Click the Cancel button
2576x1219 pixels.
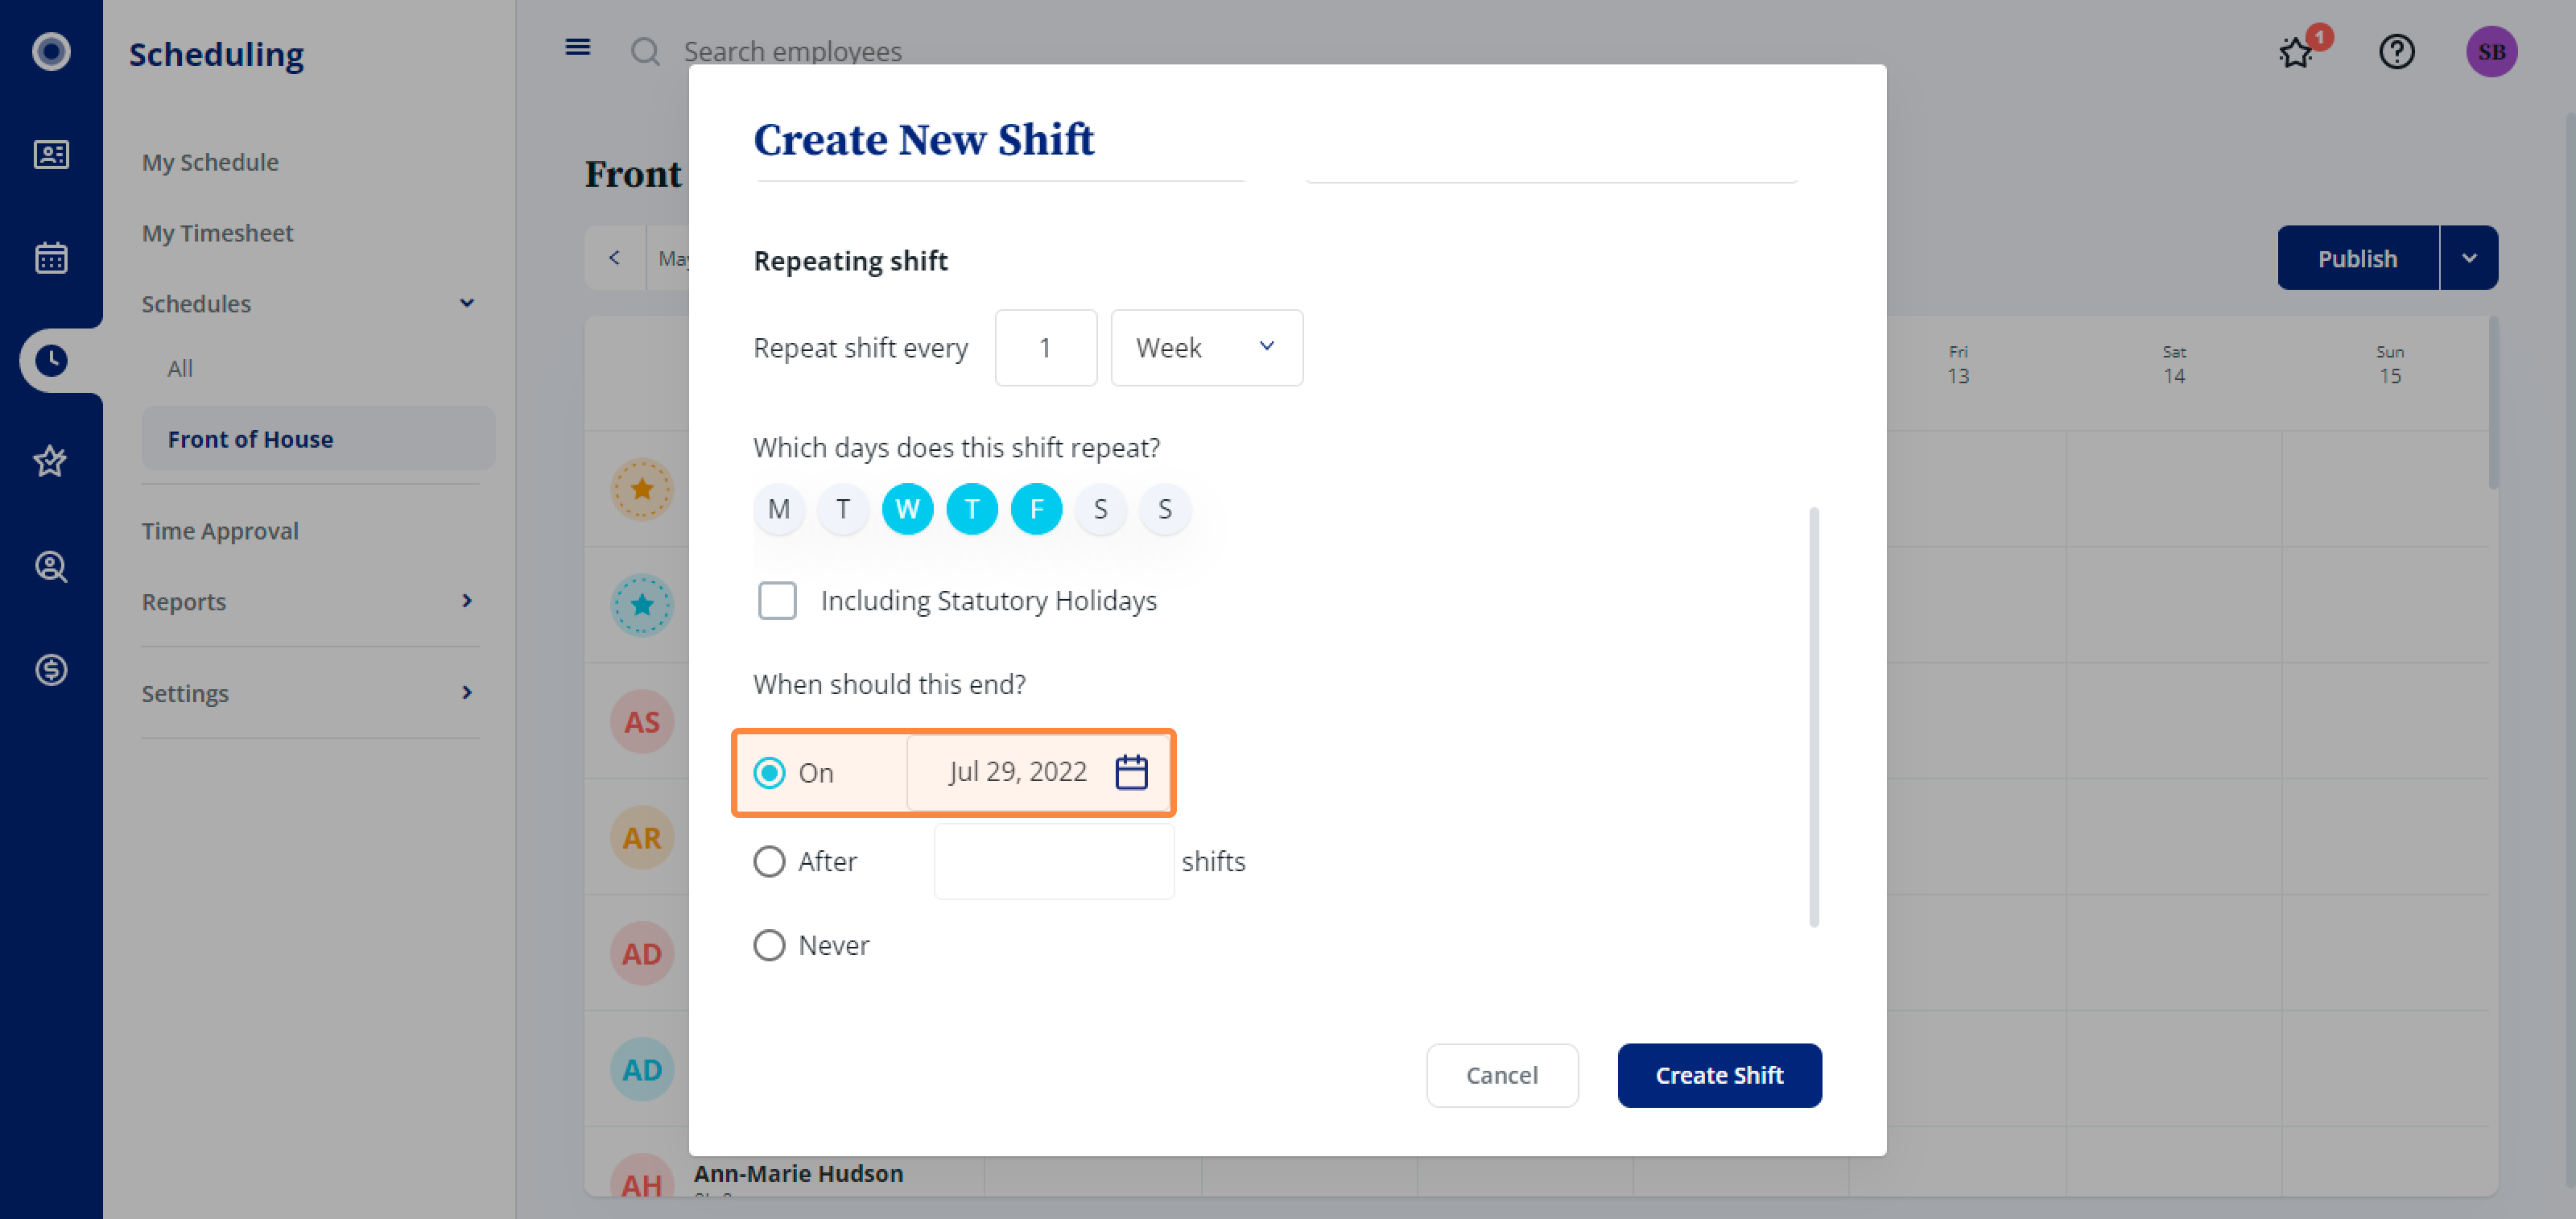pos(1502,1075)
